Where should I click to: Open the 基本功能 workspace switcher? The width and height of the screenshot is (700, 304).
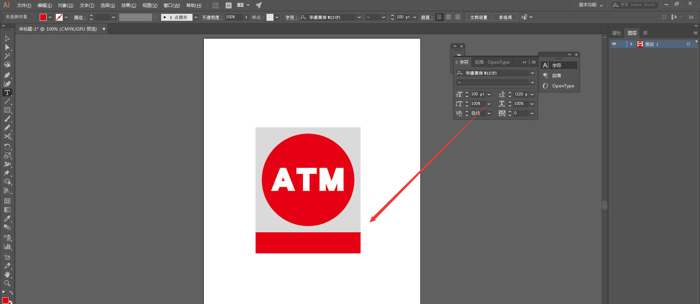591,5
